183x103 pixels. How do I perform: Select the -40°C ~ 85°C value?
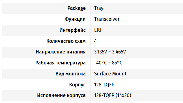click(108, 63)
